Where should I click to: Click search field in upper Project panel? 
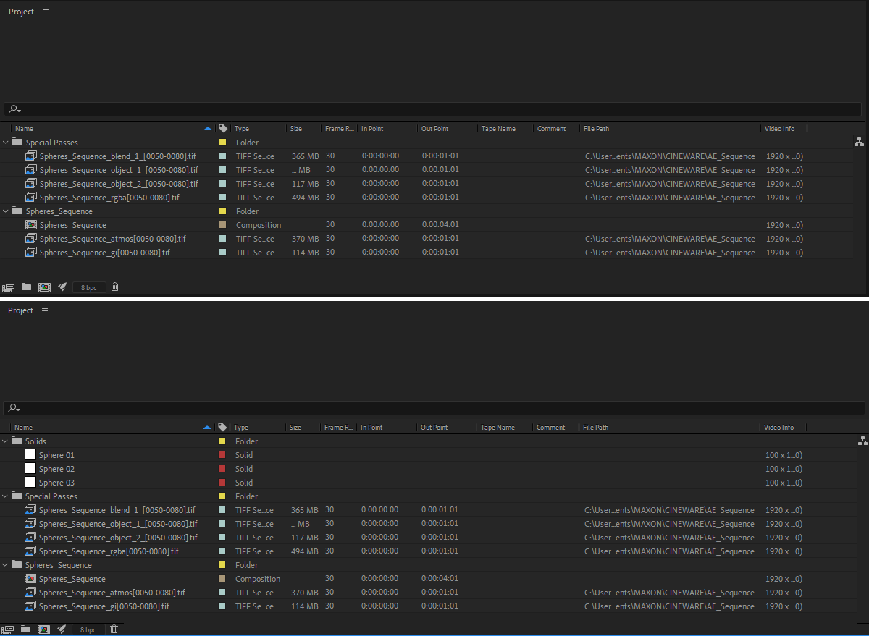(x=432, y=109)
